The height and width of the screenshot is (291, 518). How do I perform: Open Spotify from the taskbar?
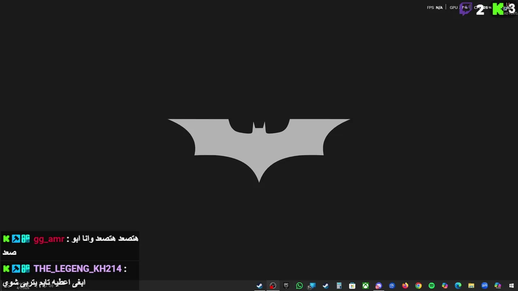[431, 286]
